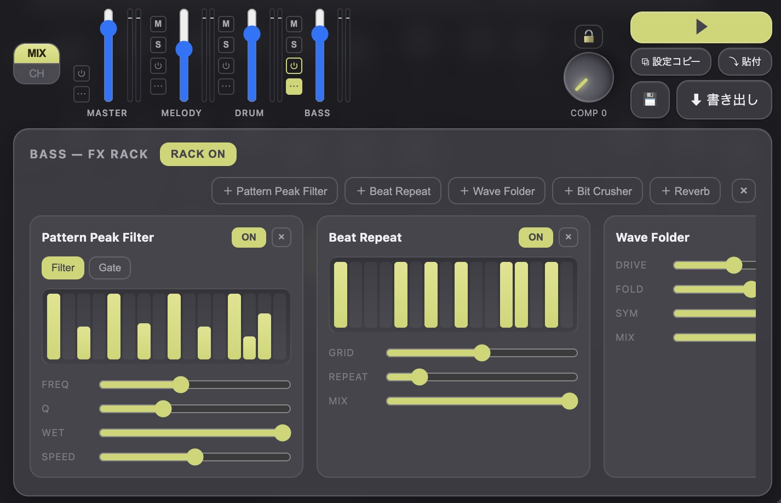Click the MELODY volume fader handle
The width and height of the screenshot is (781, 503).
pos(184,49)
